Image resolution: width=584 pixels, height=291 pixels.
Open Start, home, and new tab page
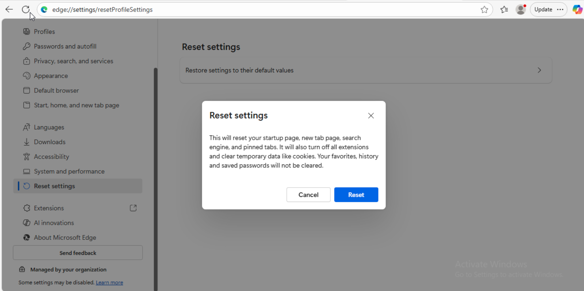point(78,105)
